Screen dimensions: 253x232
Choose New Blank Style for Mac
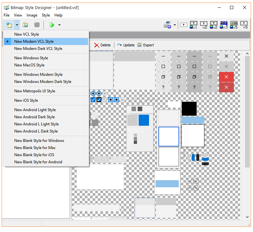click(46, 148)
